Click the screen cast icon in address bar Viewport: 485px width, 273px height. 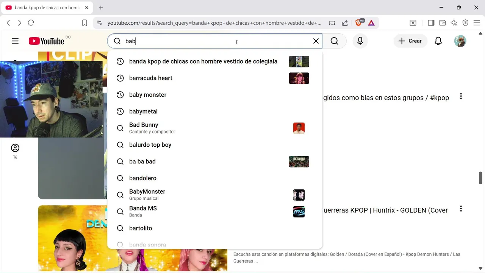(x=332, y=23)
